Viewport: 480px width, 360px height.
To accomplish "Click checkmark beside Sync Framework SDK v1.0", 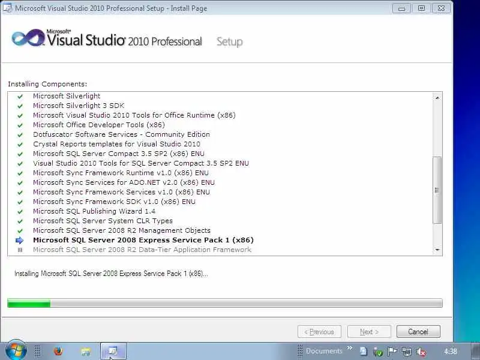I will 20,202.
